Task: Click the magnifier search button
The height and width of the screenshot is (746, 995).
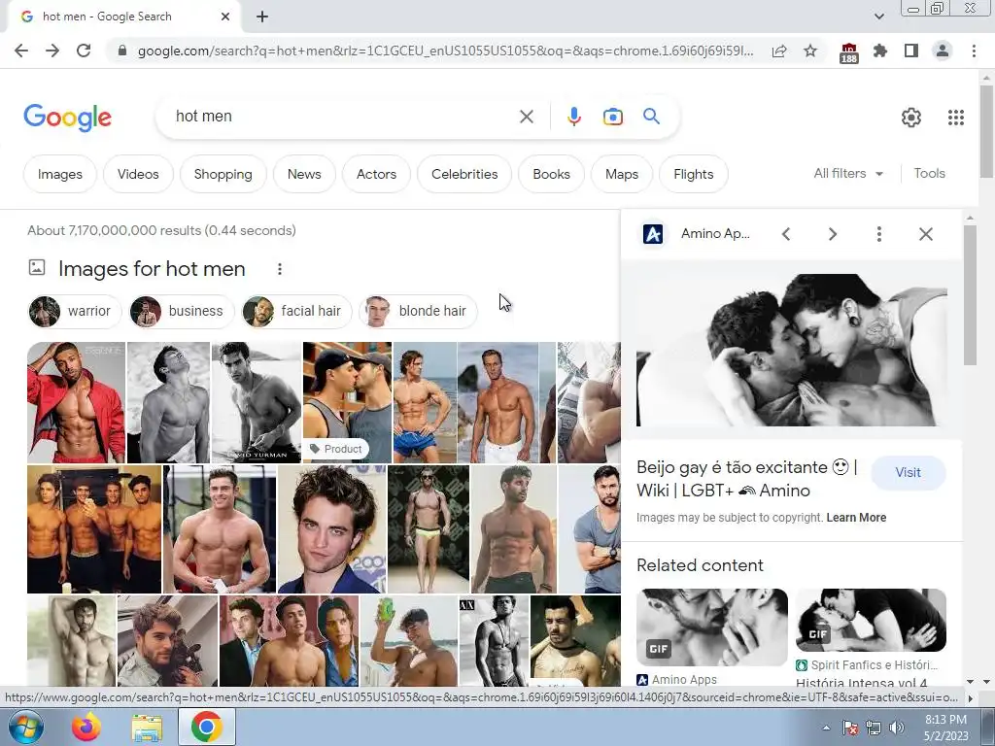Action: pos(651,117)
